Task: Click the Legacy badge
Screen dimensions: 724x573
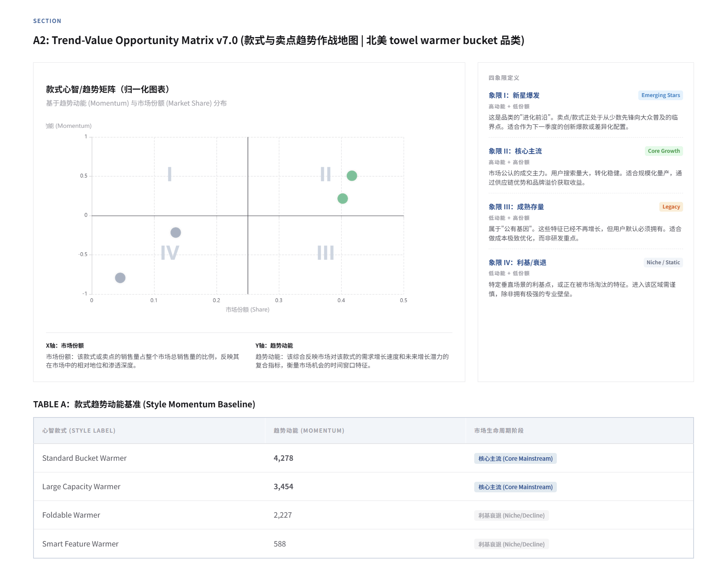Action: (x=671, y=207)
